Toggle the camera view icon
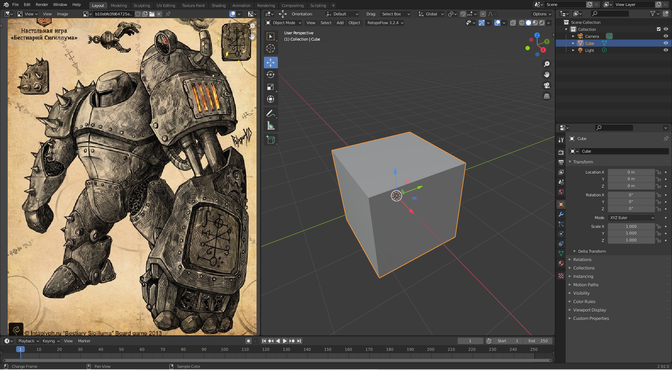672x370 pixels. coord(547,85)
